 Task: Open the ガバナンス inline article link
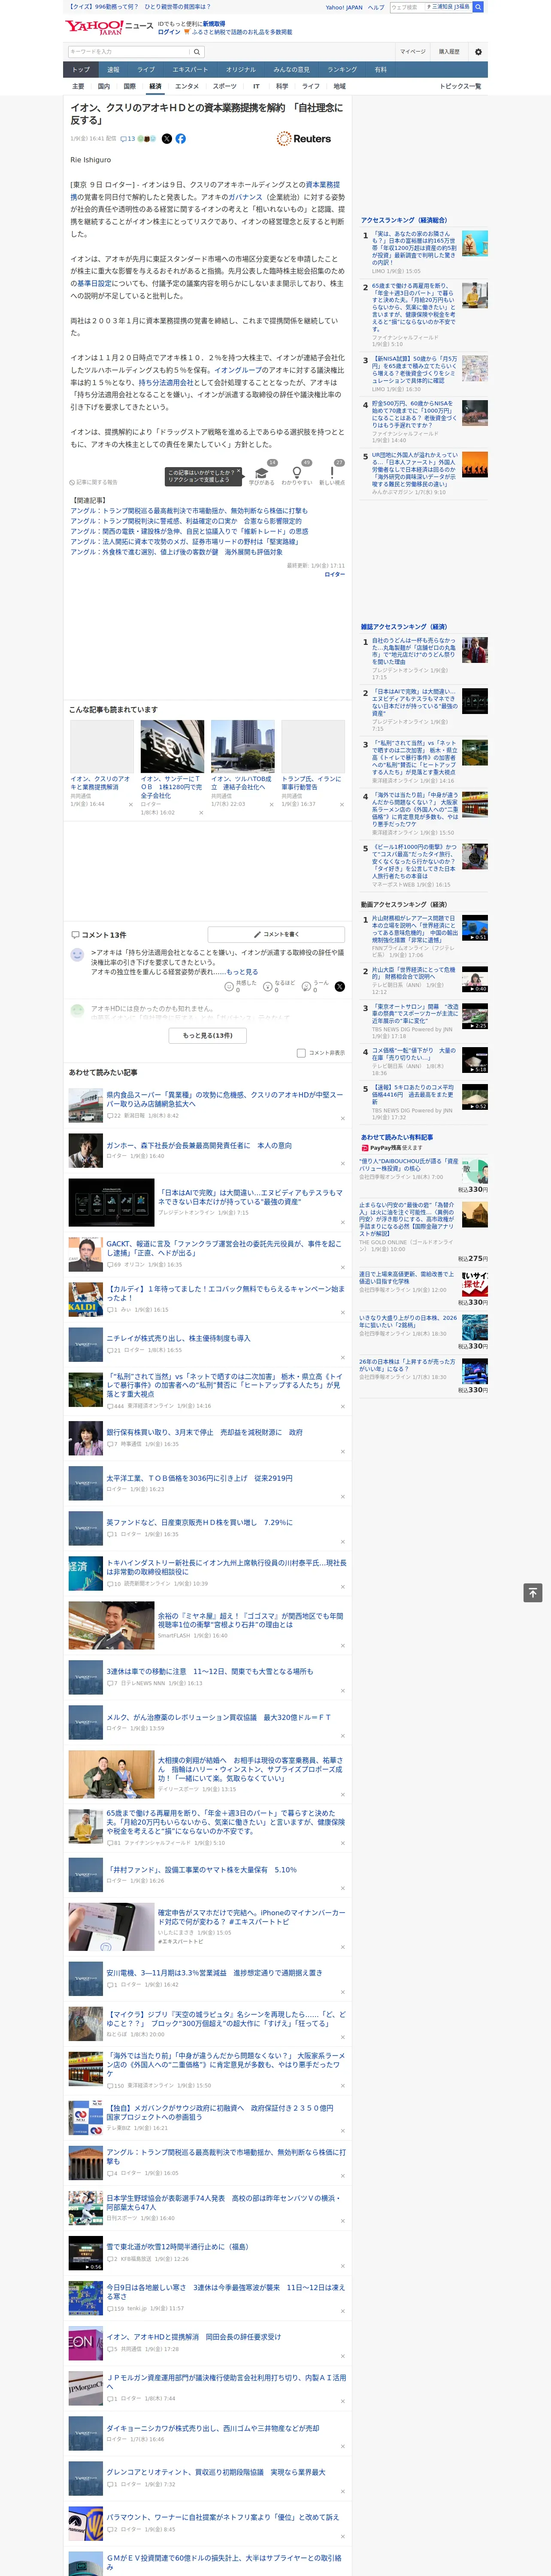245,198
